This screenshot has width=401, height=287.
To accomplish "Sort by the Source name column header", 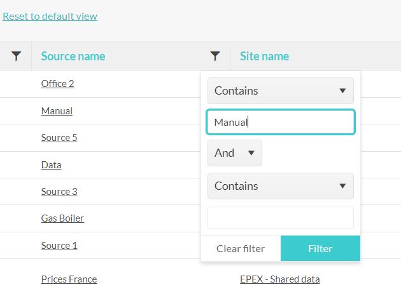I will pyautogui.click(x=73, y=56).
